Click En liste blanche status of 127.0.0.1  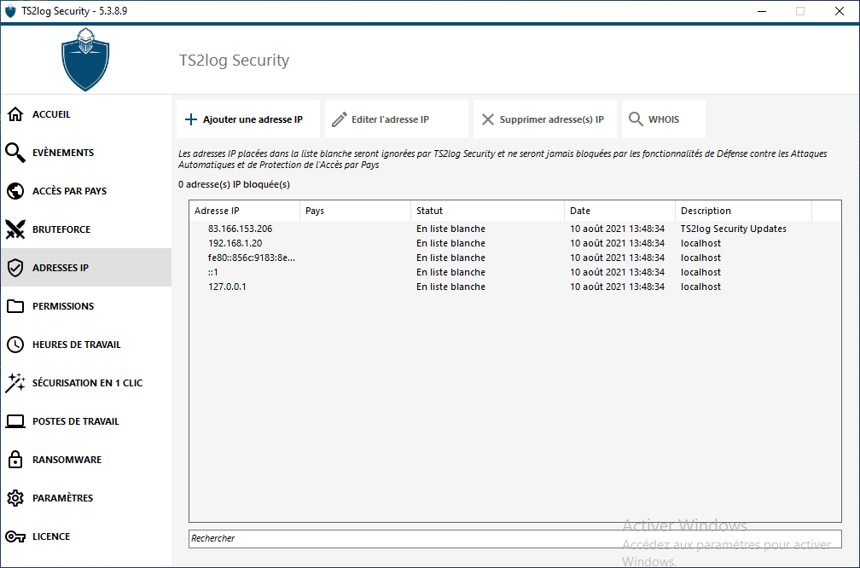point(450,287)
